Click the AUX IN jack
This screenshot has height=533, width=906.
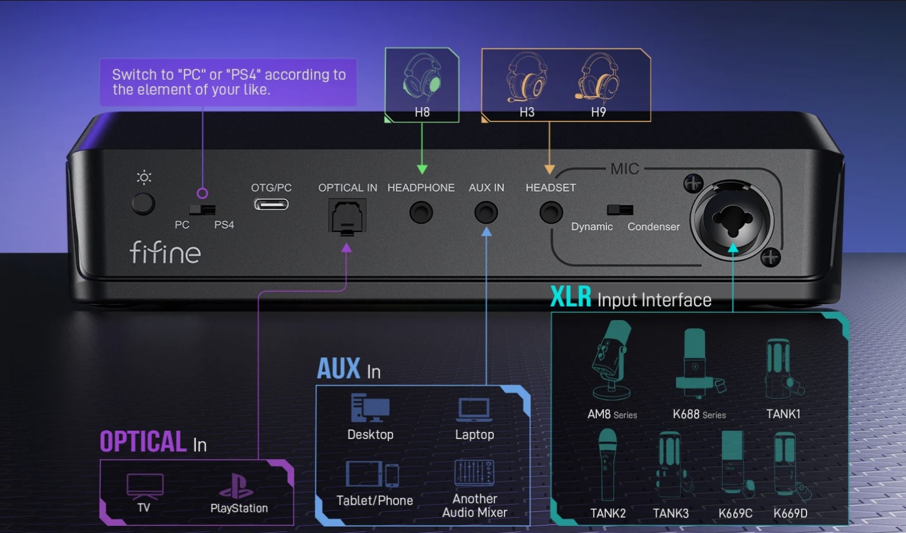pos(486,212)
